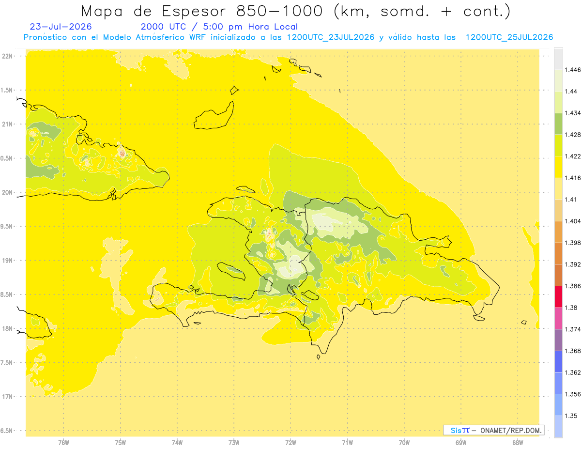This screenshot has width=581, height=449.
Task: Click longitude axis label "76W"
Action: click(63, 442)
